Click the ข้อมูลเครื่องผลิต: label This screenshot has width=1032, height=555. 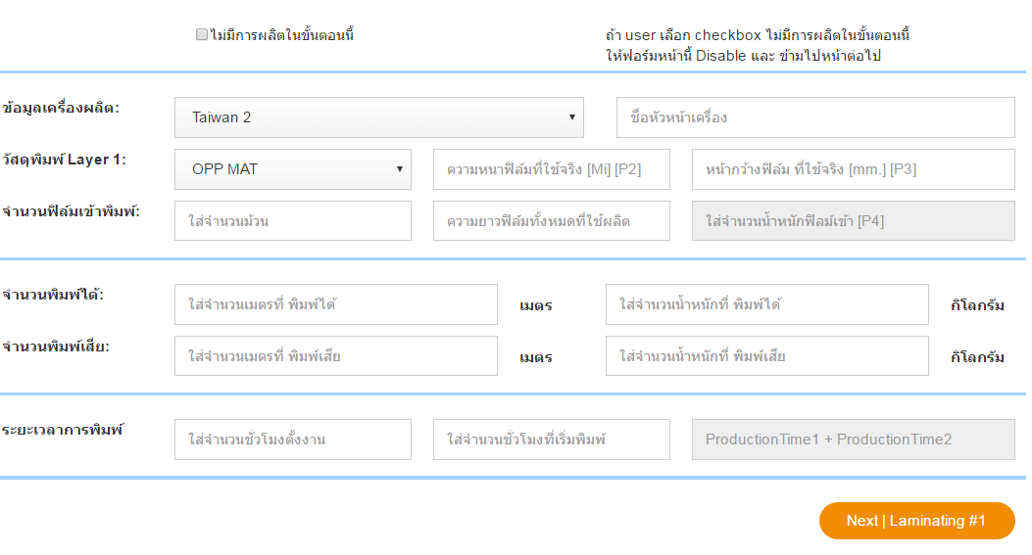coord(61,108)
